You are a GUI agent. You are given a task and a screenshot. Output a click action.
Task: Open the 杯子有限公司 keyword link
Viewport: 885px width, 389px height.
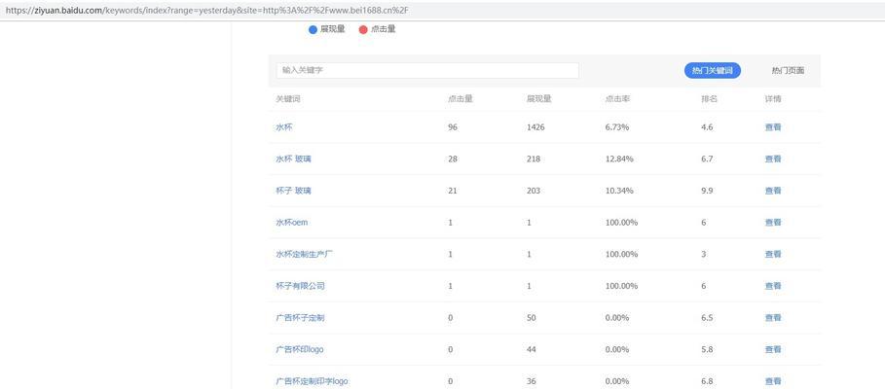(x=300, y=286)
